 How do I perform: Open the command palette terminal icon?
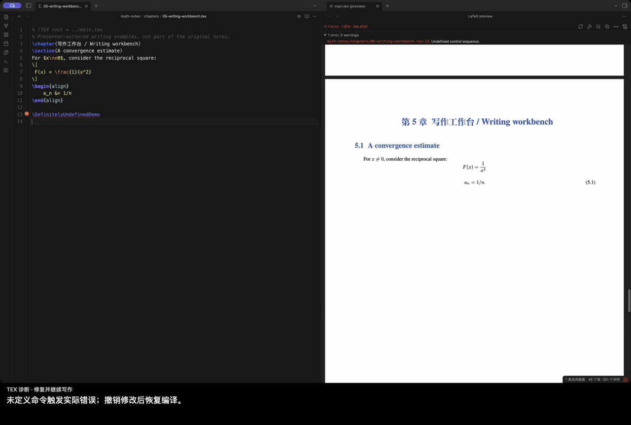6,61
